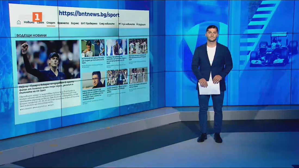299x168 pixels.
Task: Open the large Sinner fist-pump lead photo
Action: click(x=48, y=62)
